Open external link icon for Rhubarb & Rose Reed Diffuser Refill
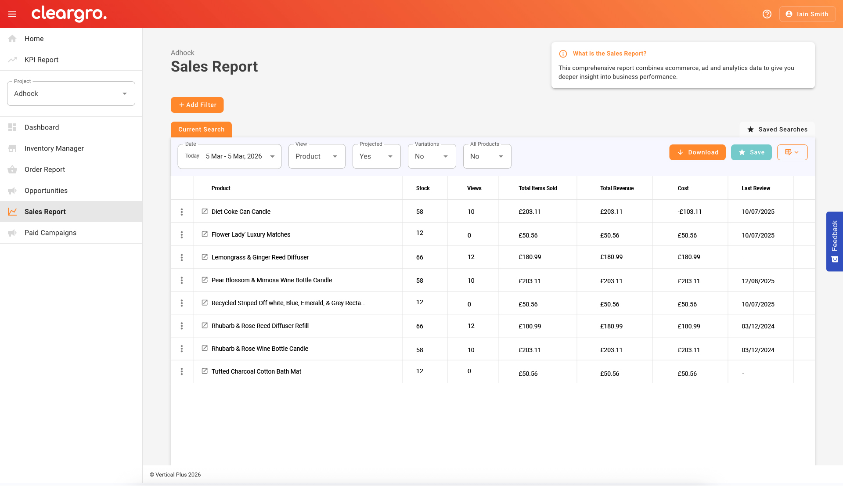Screen dimensions: 843x486 coord(205,326)
